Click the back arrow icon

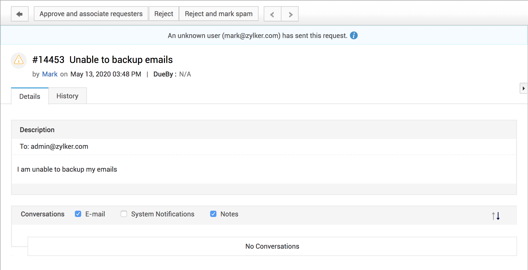pyautogui.click(x=20, y=14)
